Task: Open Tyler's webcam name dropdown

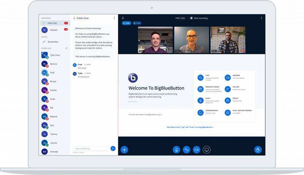Action: point(141,51)
